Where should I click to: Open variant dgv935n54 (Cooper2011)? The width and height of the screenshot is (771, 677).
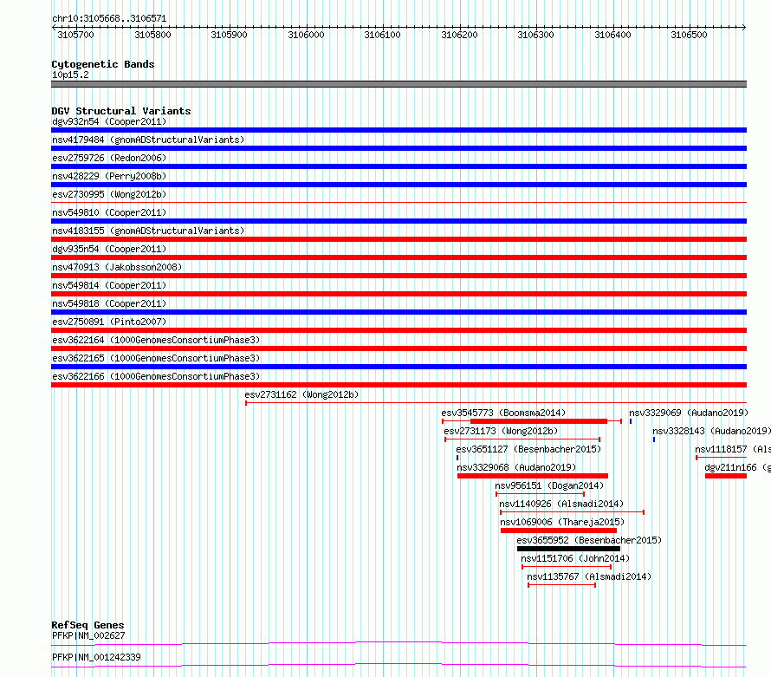109,249
